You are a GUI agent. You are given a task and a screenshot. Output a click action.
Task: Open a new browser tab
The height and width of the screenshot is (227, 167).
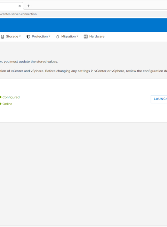coord(28,6)
